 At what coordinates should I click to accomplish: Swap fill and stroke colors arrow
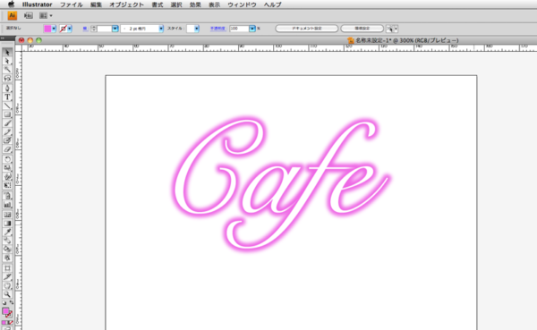[x=12, y=302]
